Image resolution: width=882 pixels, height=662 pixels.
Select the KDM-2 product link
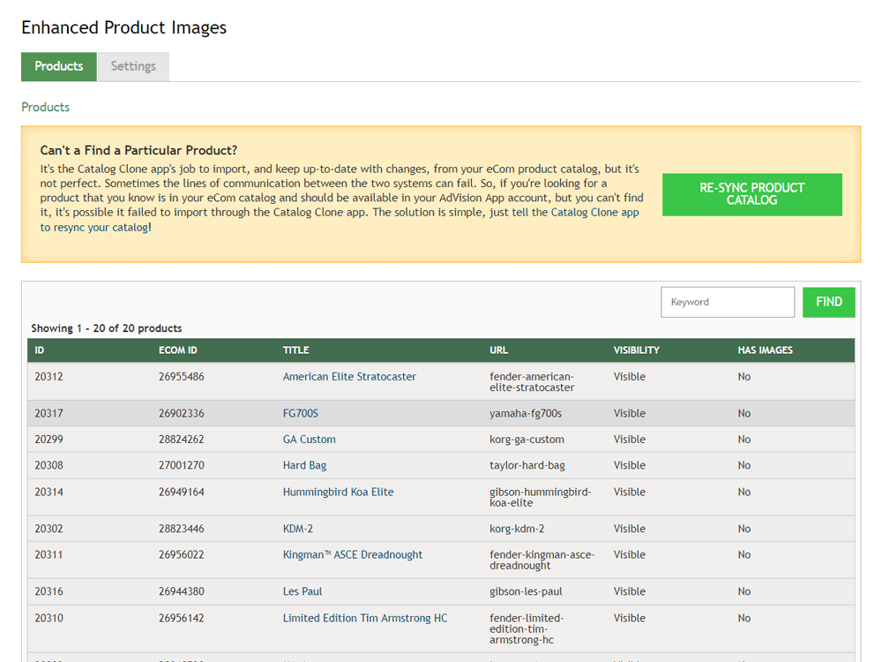click(298, 529)
